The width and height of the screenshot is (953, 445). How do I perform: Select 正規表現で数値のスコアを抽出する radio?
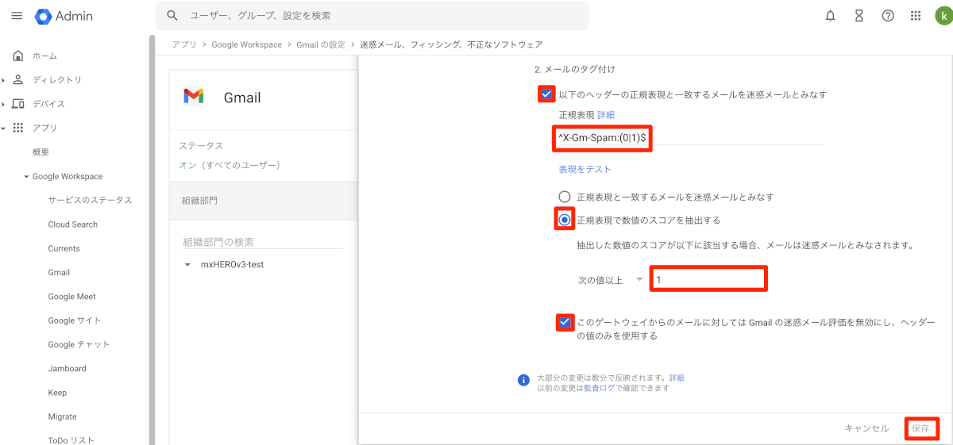tap(565, 220)
